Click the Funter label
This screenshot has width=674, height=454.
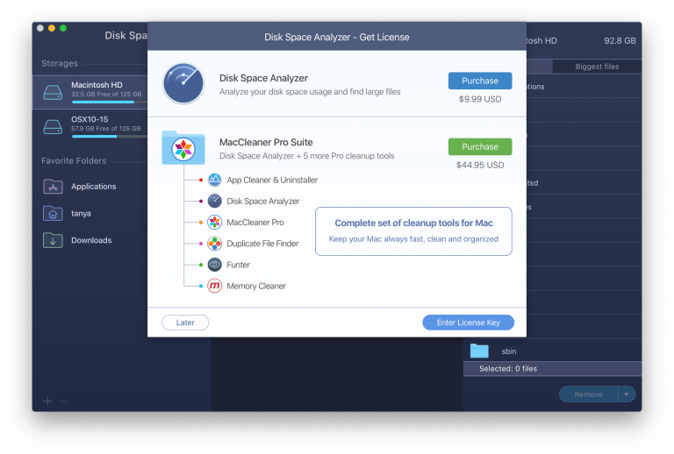point(238,265)
